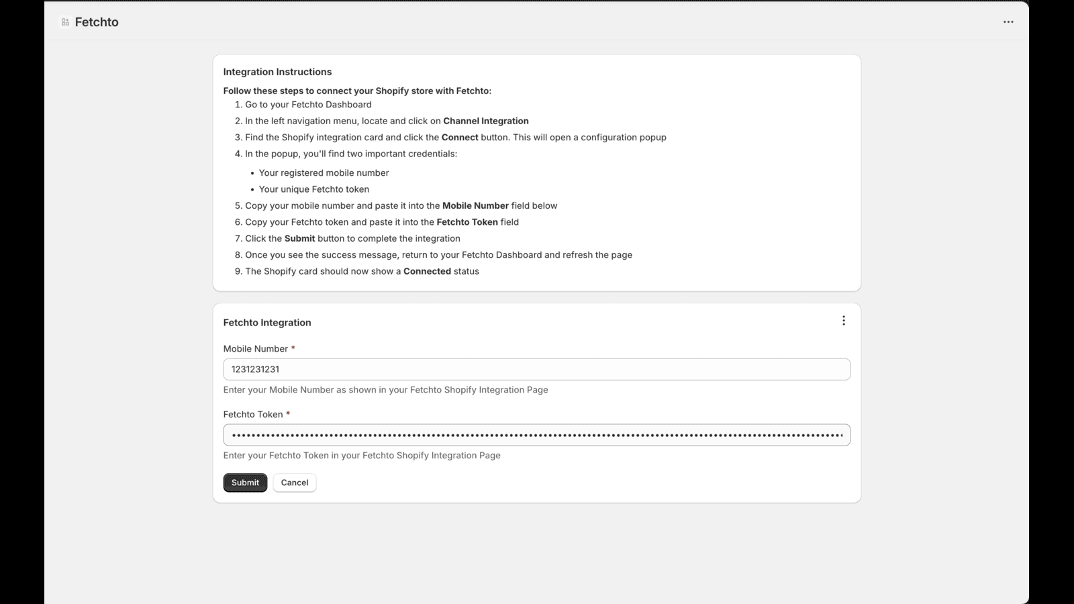Focus the masked Fetchto Token field
This screenshot has height=604, width=1074.
[x=536, y=434]
